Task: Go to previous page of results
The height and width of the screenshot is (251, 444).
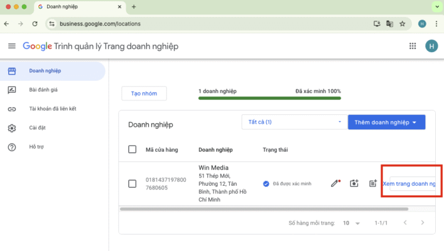Action: coord(405,223)
